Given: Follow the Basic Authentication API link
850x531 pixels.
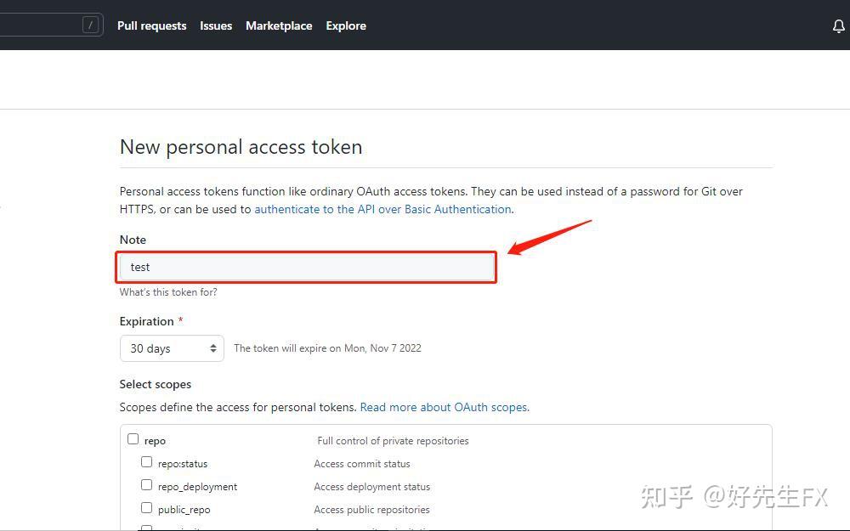Looking at the screenshot, I should tap(382, 209).
